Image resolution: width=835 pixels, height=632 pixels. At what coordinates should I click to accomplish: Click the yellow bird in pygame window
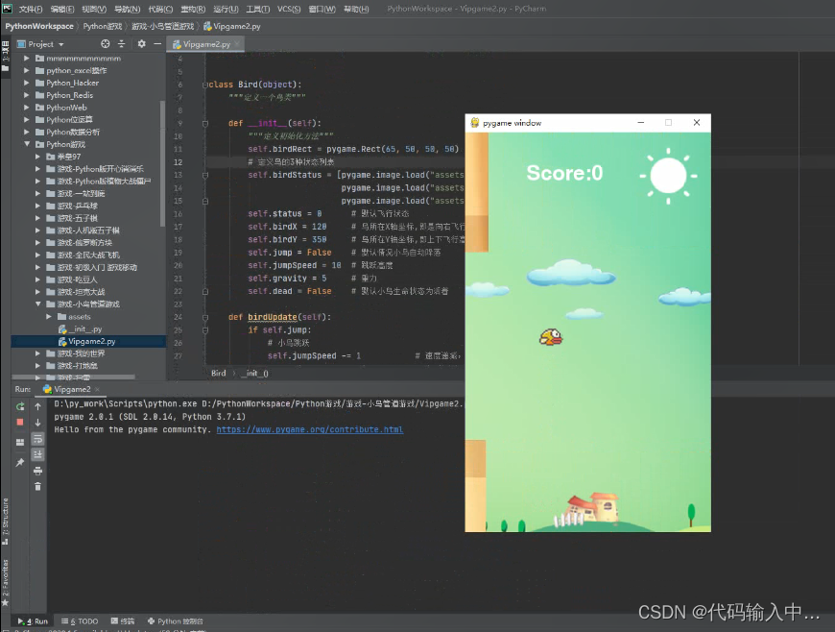point(551,337)
